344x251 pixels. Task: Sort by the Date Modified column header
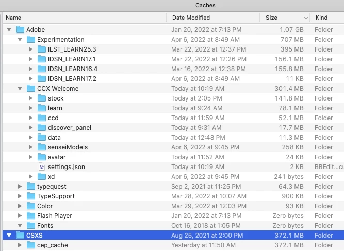213,18
